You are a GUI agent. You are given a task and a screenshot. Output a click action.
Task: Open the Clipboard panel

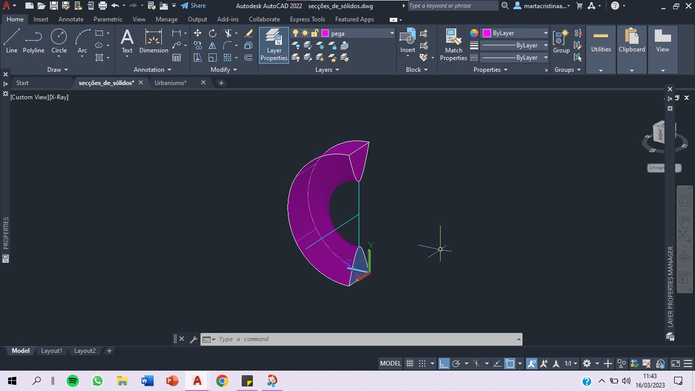[x=632, y=49]
